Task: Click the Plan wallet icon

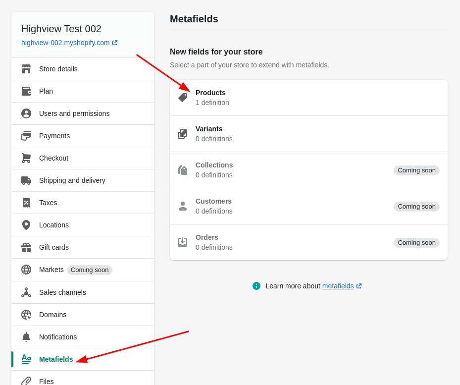Action: click(26, 91)
